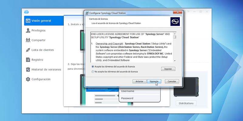Click the Registro list icon
The height and width of the screenshot is (121, 243).
[28, 60]
